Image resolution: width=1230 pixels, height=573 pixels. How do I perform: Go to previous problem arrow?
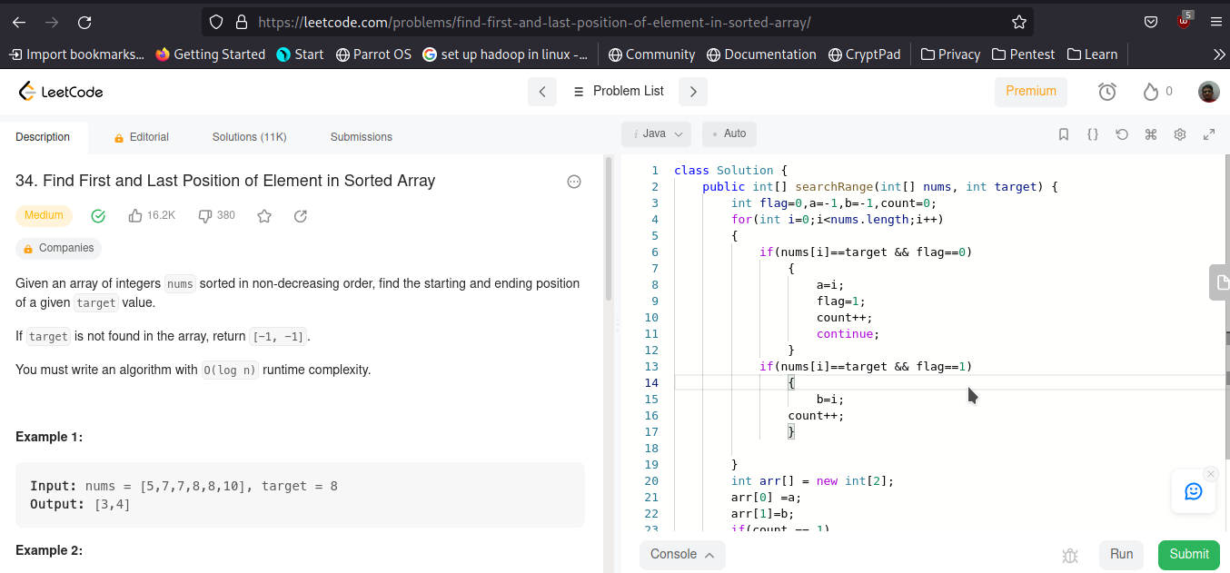coord(542,92)
